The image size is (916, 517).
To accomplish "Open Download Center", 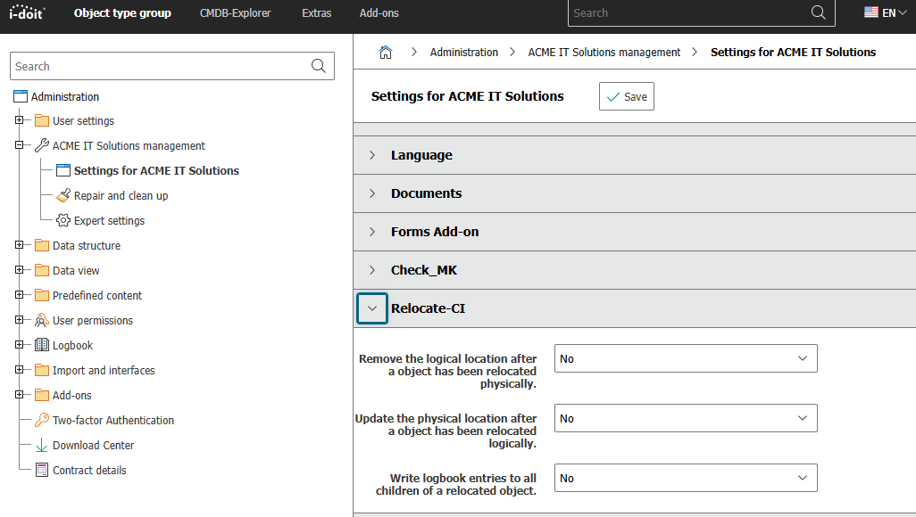I will (94, 445).
